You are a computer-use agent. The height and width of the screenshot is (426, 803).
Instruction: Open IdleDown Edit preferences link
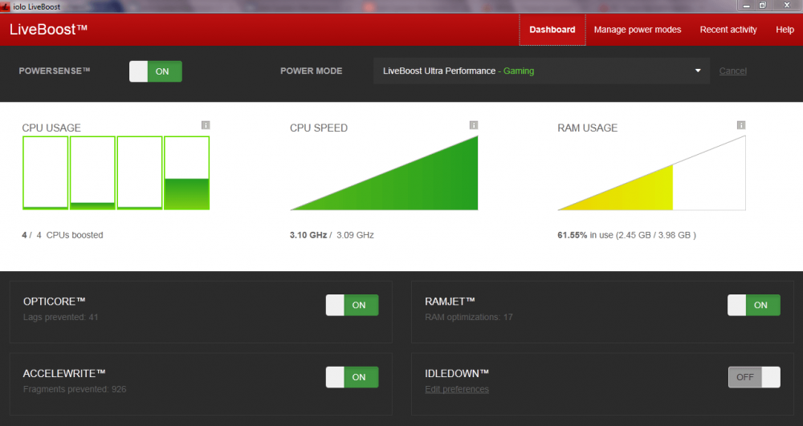pyautogui.click(x=457, y=389)
